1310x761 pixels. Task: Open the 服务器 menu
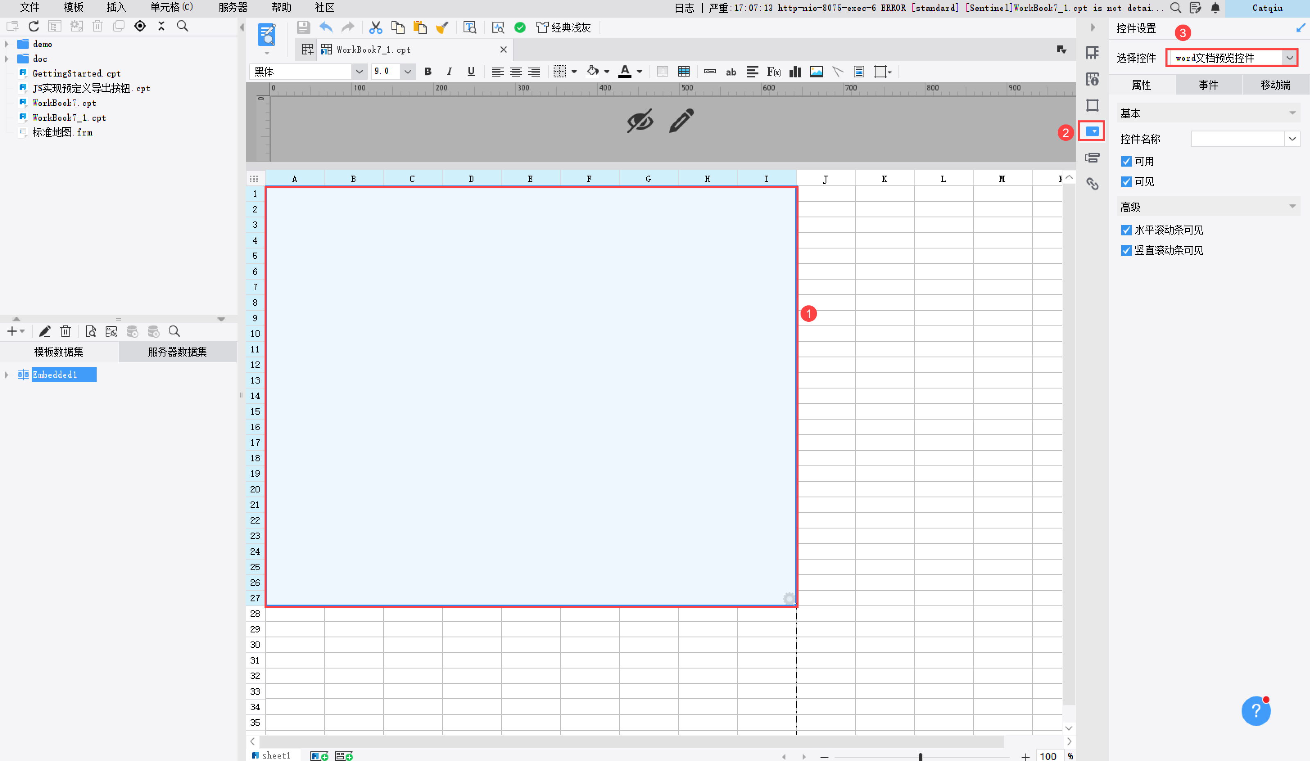[232, 7]
